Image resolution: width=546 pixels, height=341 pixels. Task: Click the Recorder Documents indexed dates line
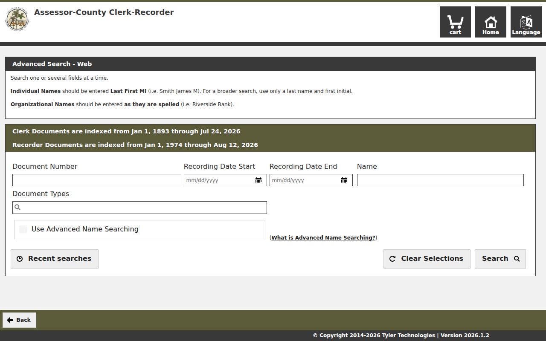click(135, 145)
